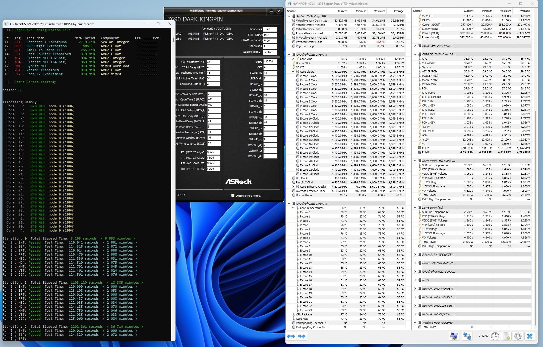The height and width of the screenshot is (347, 543).
Task: Close sensors with the blue X icon
Action: point(530,336)
